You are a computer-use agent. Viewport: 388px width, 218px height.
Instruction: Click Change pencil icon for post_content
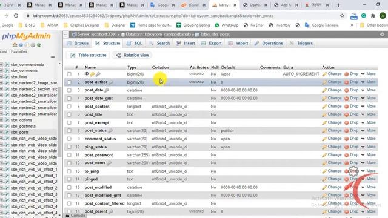pyautogui.click(x=324, y=107)
